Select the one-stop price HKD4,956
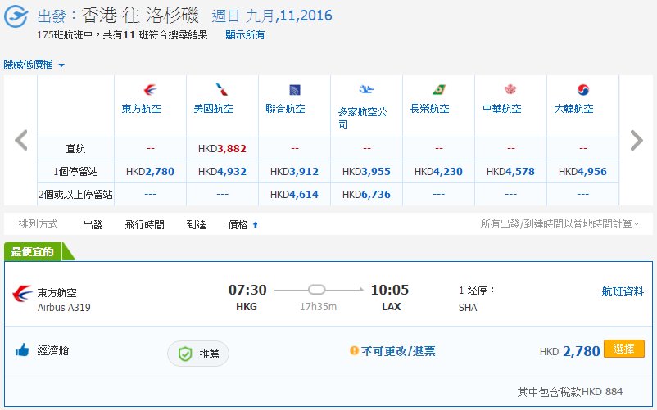This screenshot has width=657, height=410. [582, 172]
